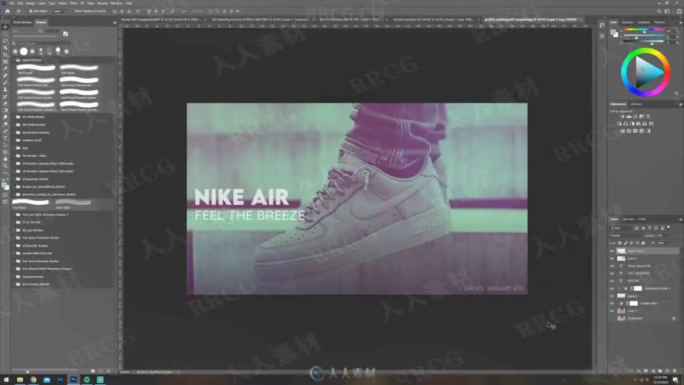
Task: Add a Hue/Saturation adjustment
Action: coord(618,124)
